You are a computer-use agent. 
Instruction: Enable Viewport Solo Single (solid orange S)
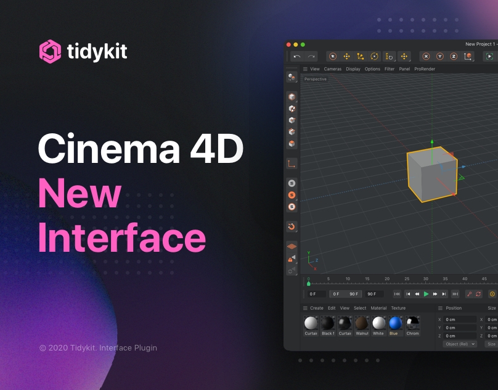point(292,195)
